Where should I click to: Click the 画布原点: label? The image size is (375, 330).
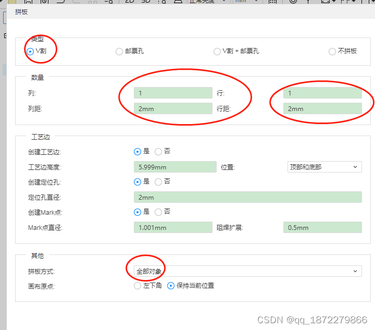pyautogui.click(x=41, y=286)
